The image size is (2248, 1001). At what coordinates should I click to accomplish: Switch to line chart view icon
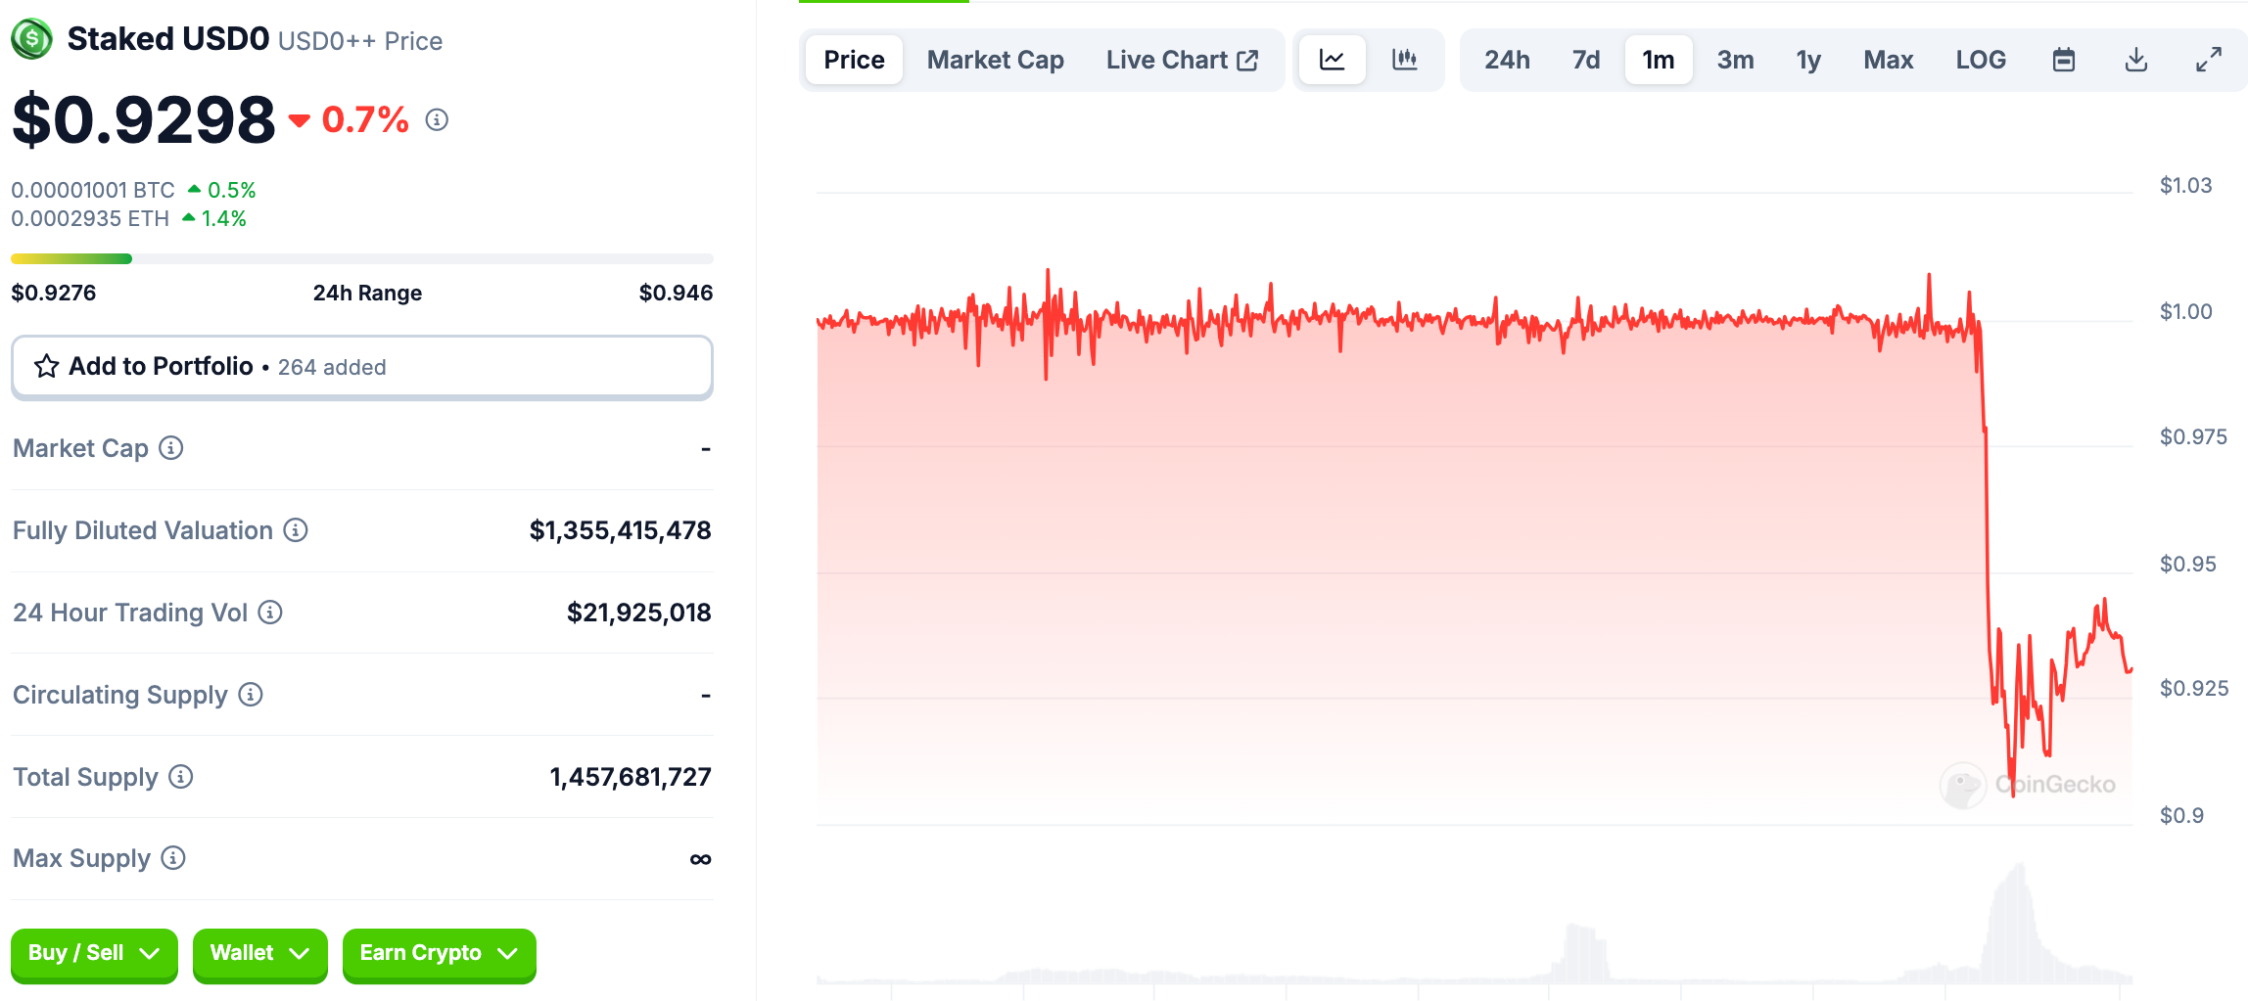pos(1333,60)
